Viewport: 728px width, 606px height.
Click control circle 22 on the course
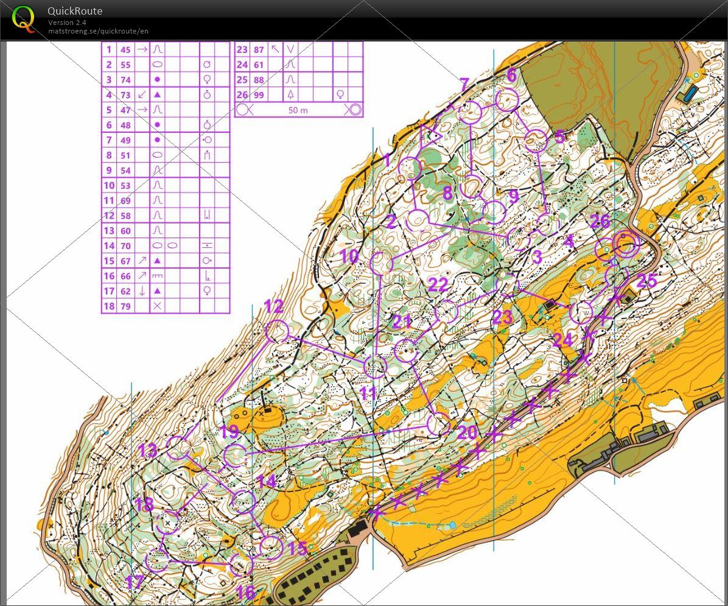446,311
